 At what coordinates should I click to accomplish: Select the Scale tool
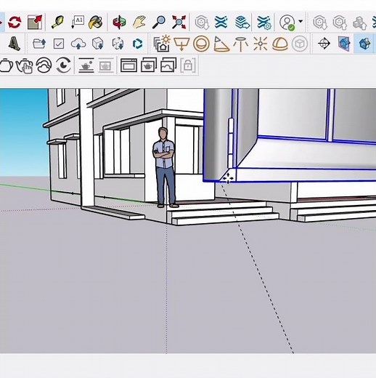point(35,23)
